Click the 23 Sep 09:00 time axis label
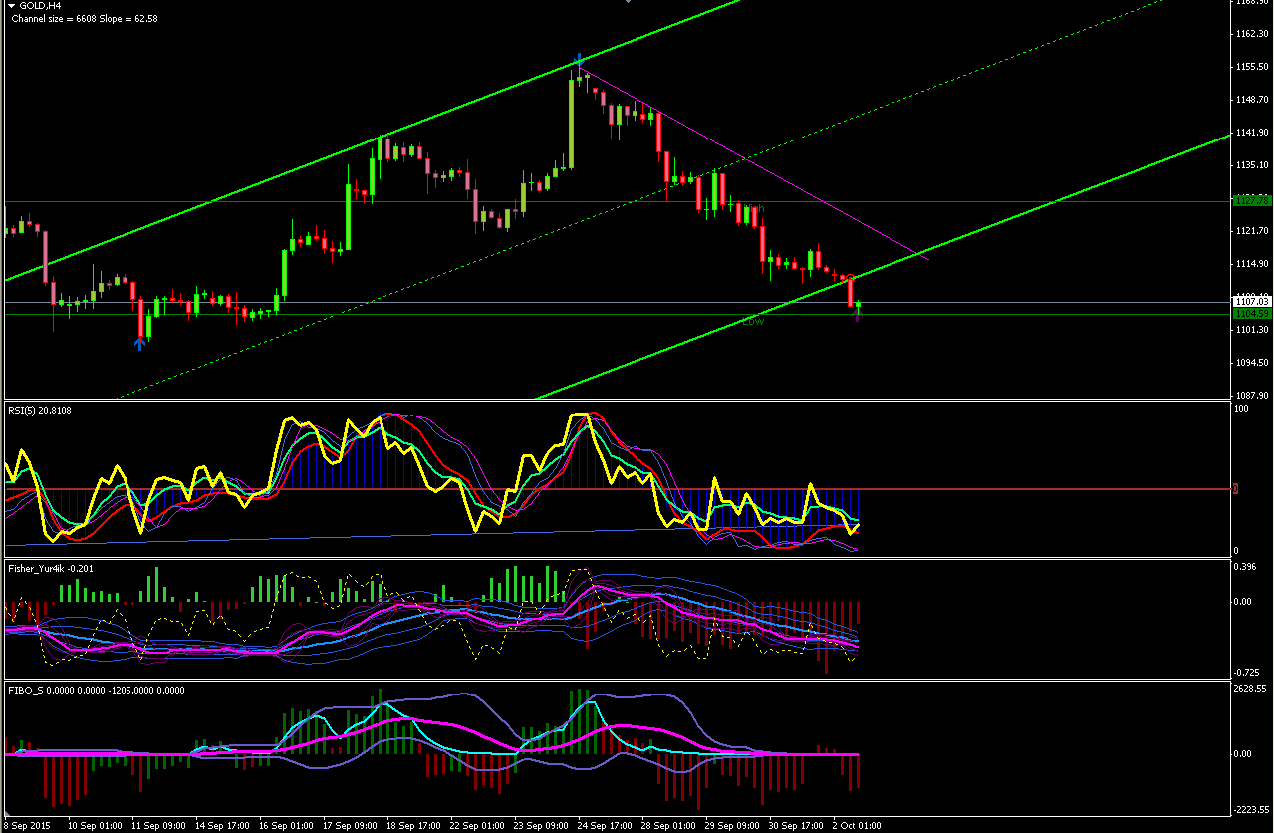1274x833 pixels. pyautogui.click(x=542, y=826)
